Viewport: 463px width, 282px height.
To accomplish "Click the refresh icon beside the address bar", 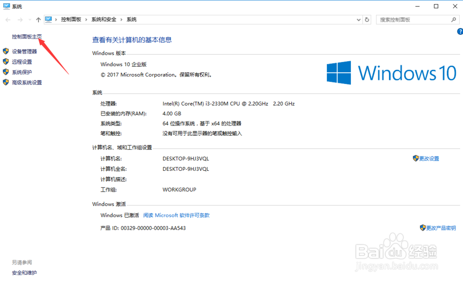I will coord(367,19).
